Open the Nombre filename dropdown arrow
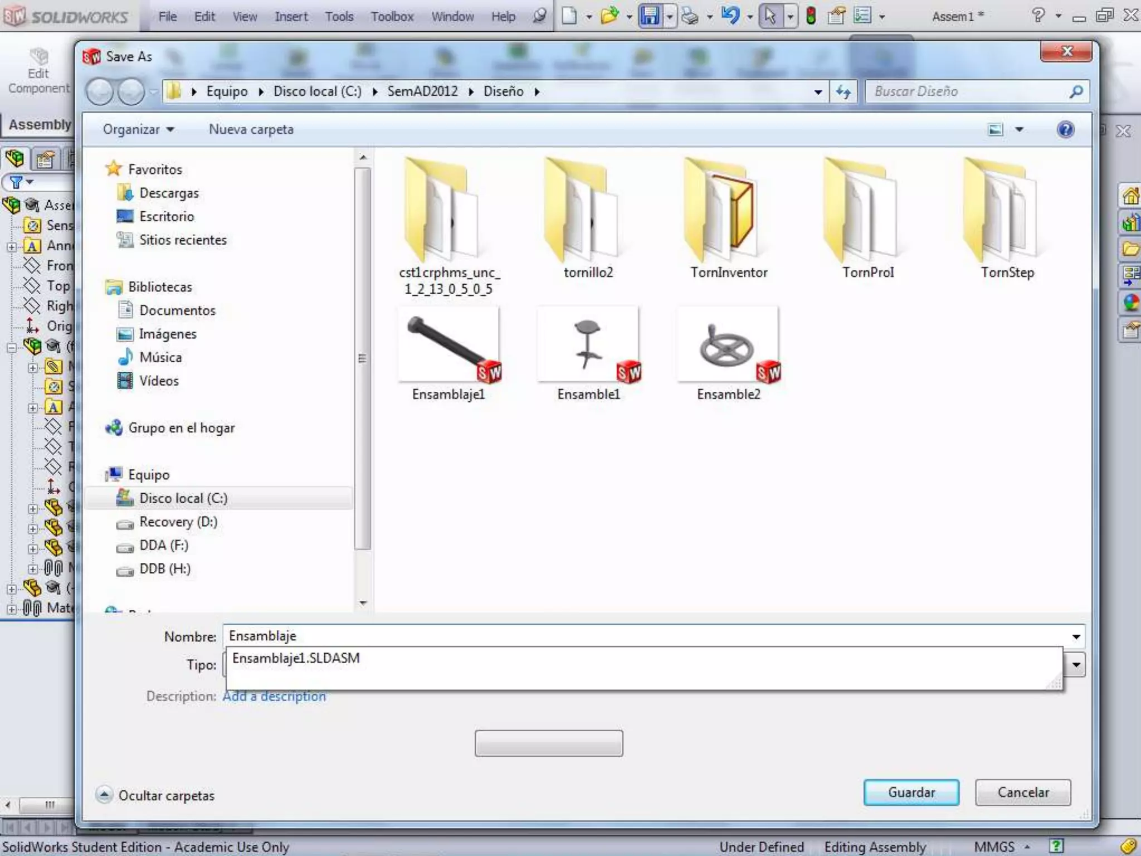Screen dimensions: 1141x856 1076,636
